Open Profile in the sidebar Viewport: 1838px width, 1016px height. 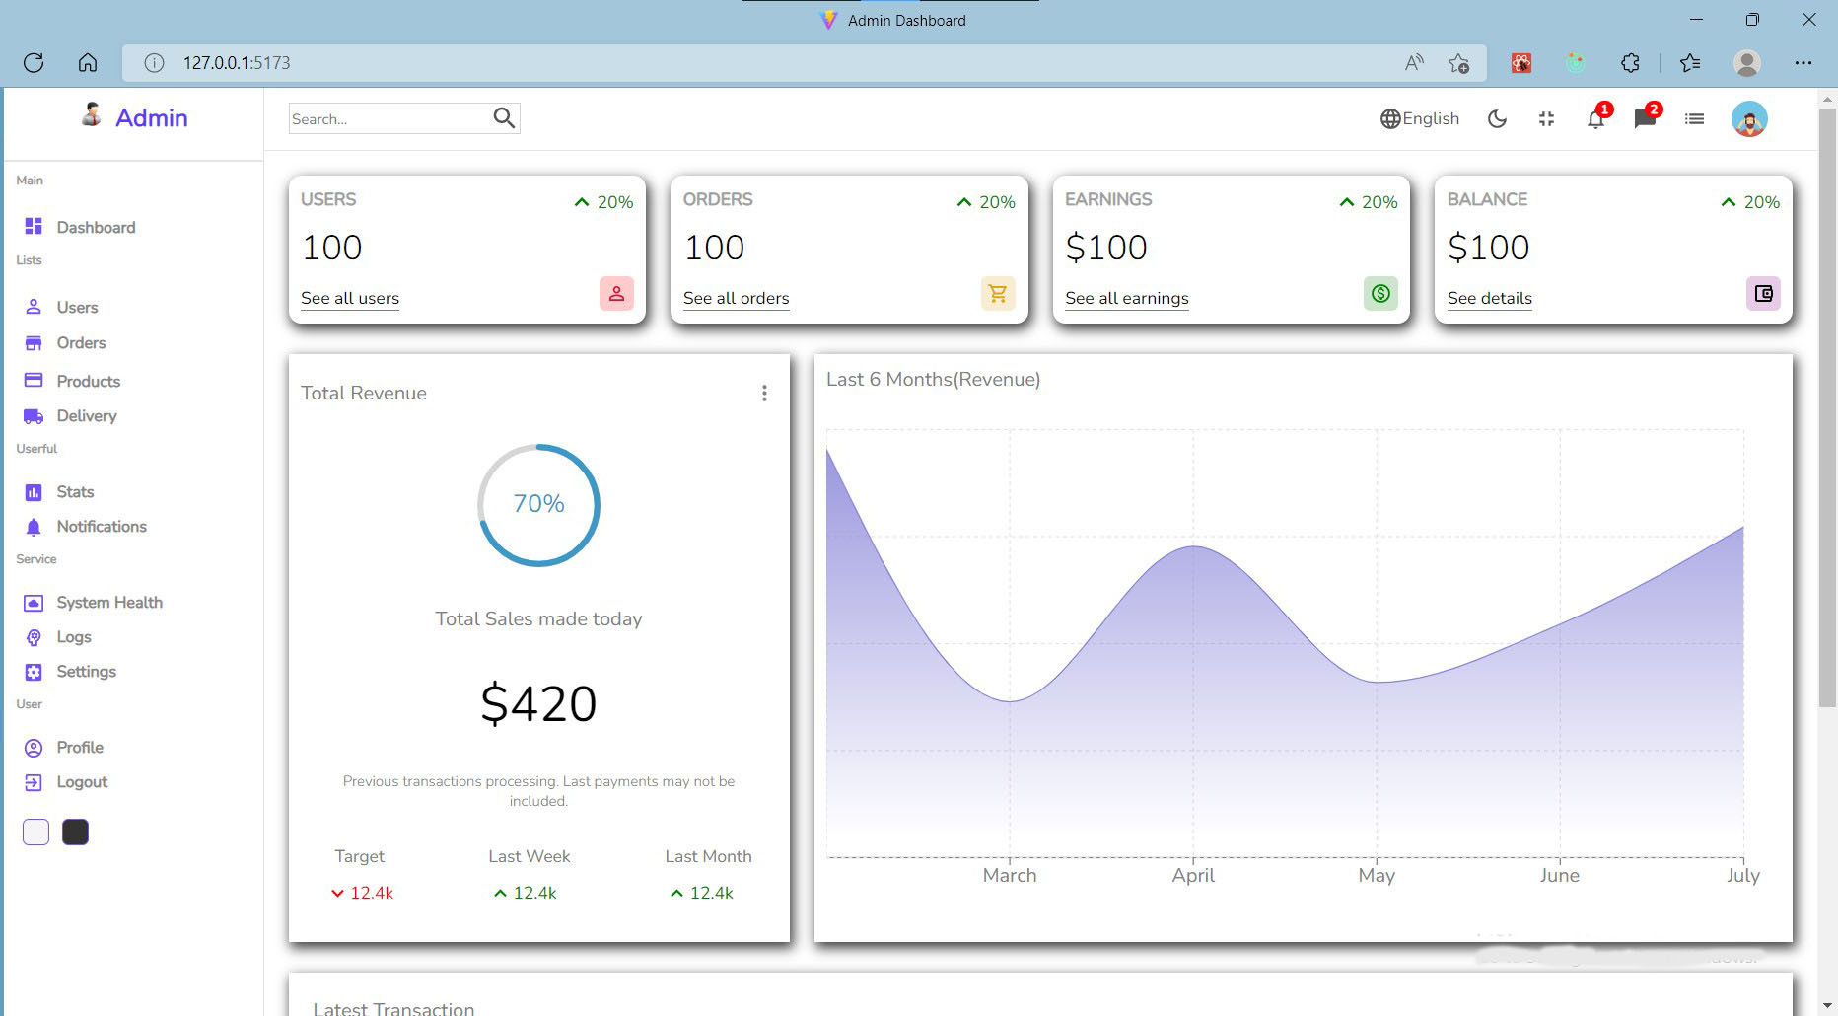[x=63, y=748]
